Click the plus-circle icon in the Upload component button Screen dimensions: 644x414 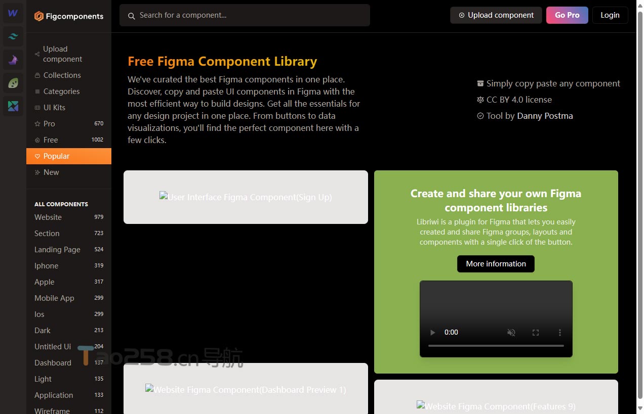[462, 15]
